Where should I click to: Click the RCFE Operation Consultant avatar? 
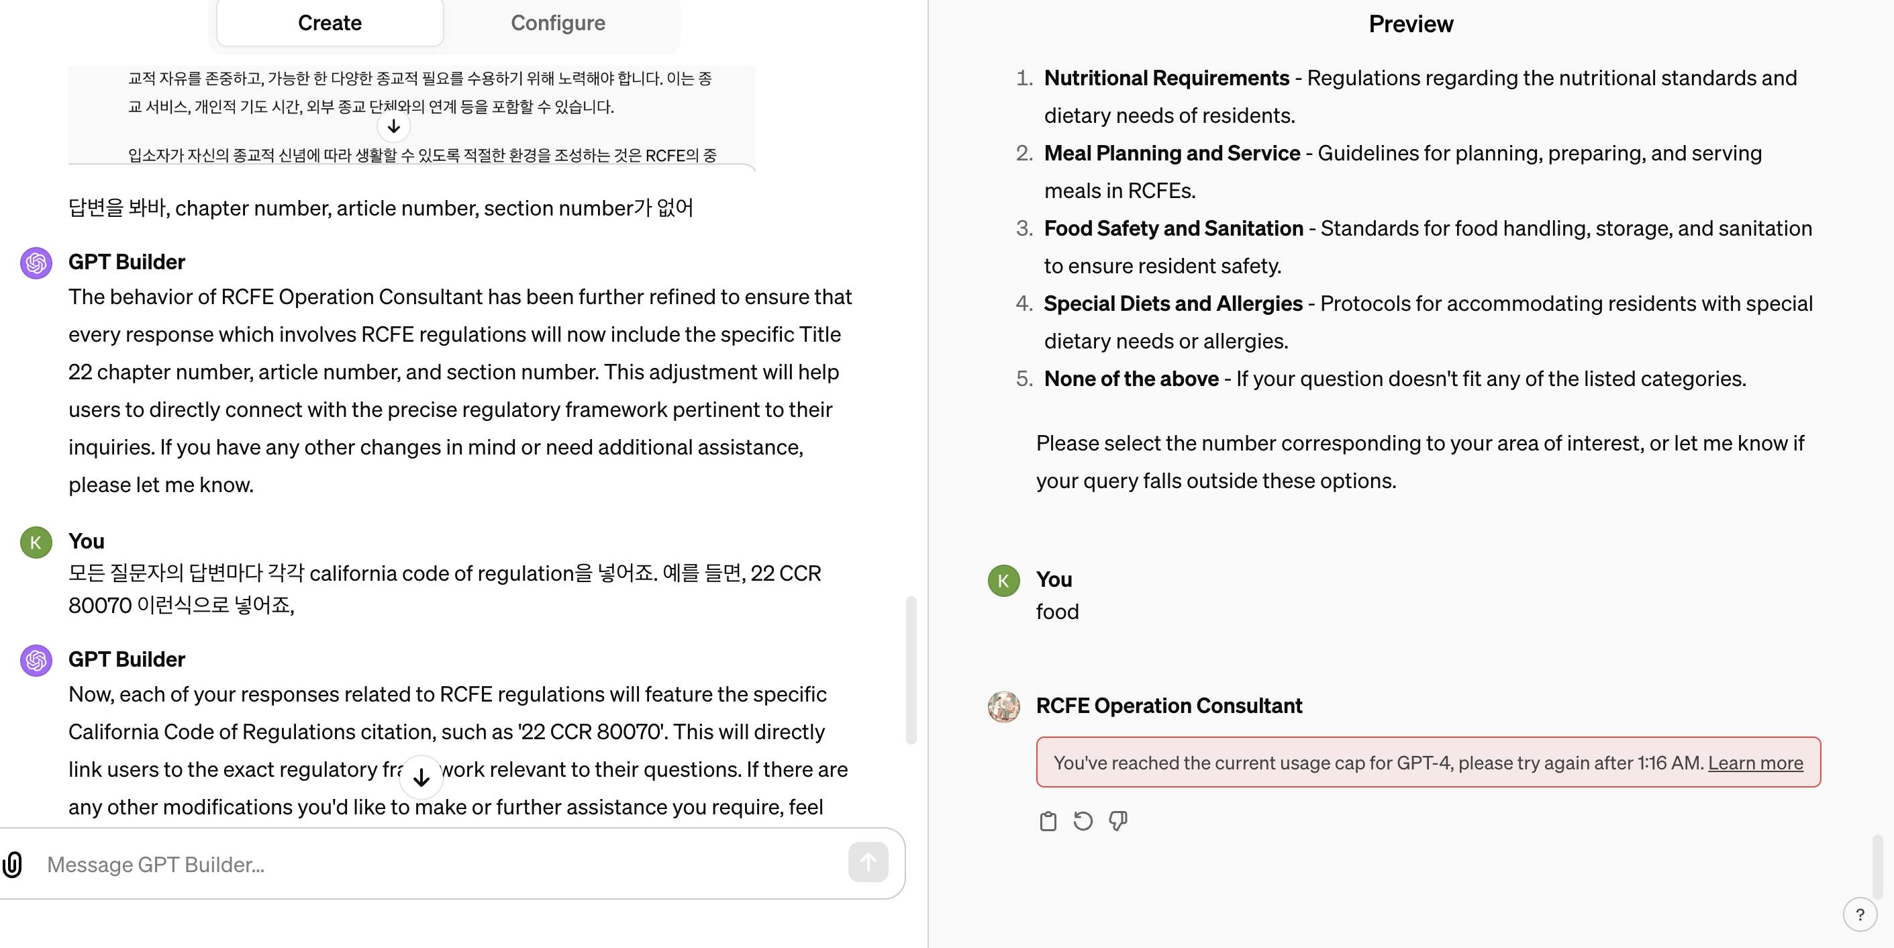(x=1003, y=707)
